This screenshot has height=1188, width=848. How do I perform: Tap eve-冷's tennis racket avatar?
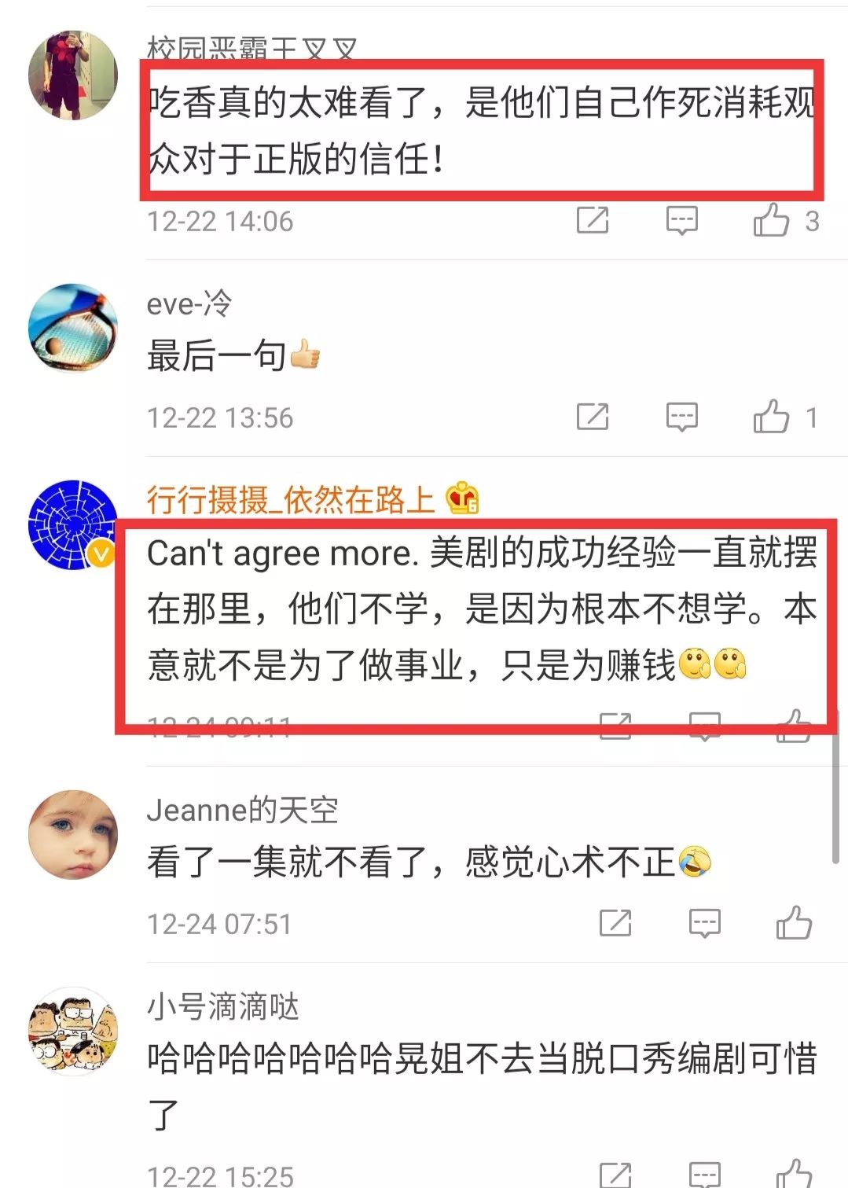(x=73, y=328)
